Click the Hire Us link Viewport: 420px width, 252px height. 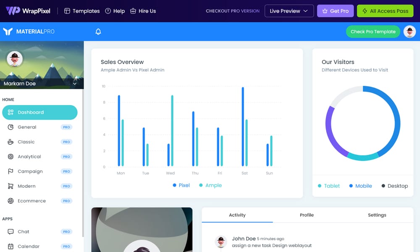[143, 11]
